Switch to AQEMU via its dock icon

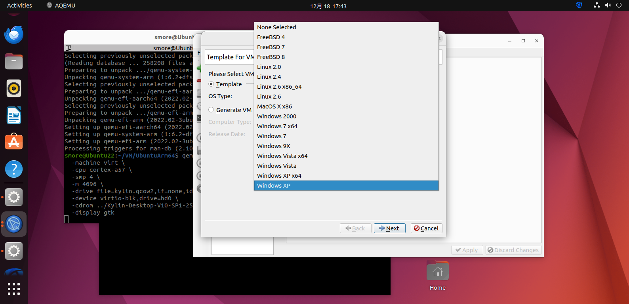(14, 224)
